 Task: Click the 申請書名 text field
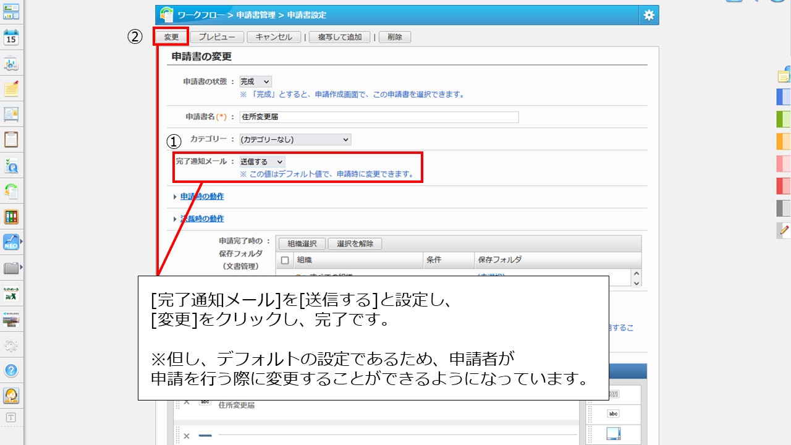click(x=379, y=117)
